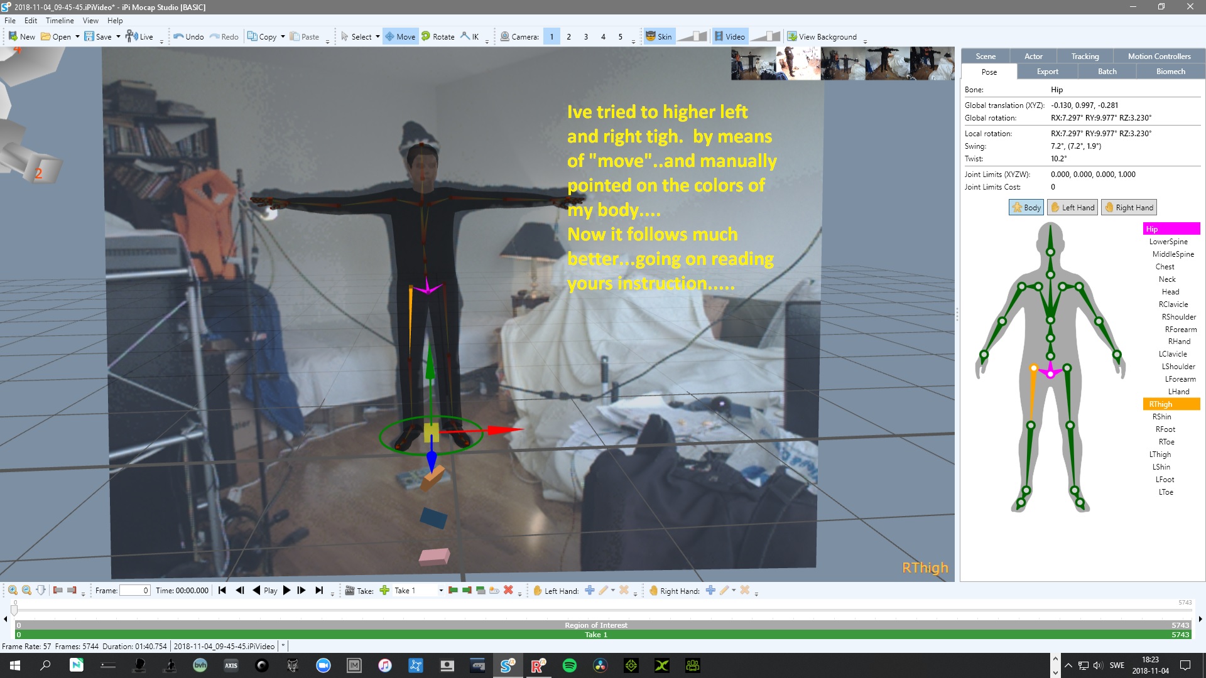
Task: Select the IK tool
Action: coord(470,36)
